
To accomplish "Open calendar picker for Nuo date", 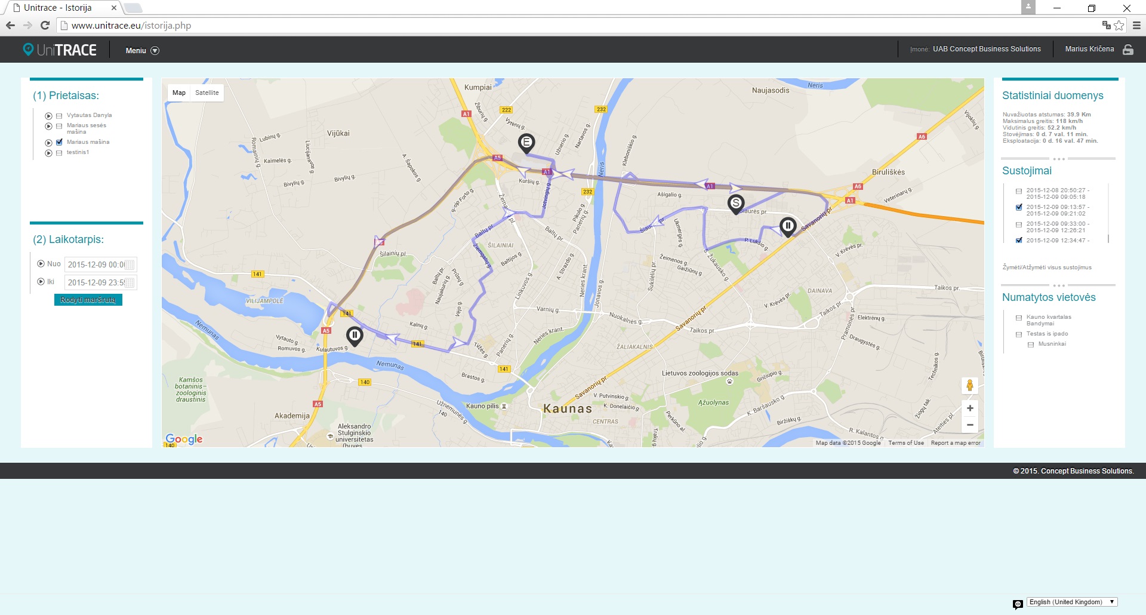I will tap(130, 265).
